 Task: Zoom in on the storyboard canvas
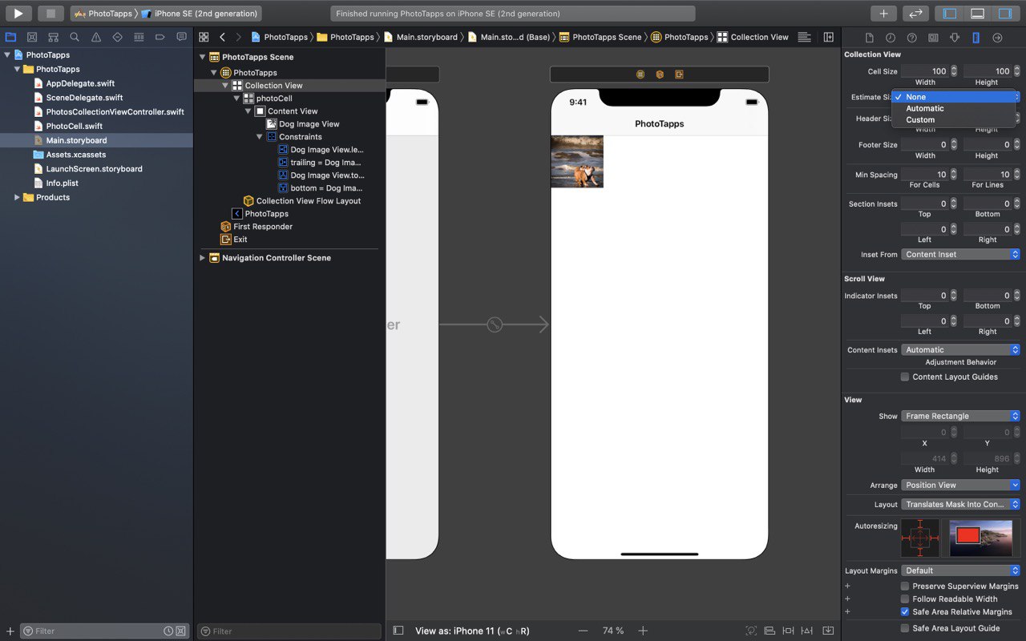pyautogui.click(x=643, y=631)
